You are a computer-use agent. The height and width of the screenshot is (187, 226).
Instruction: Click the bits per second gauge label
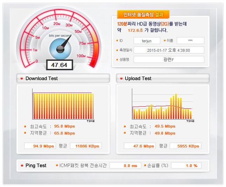point(60,35)
